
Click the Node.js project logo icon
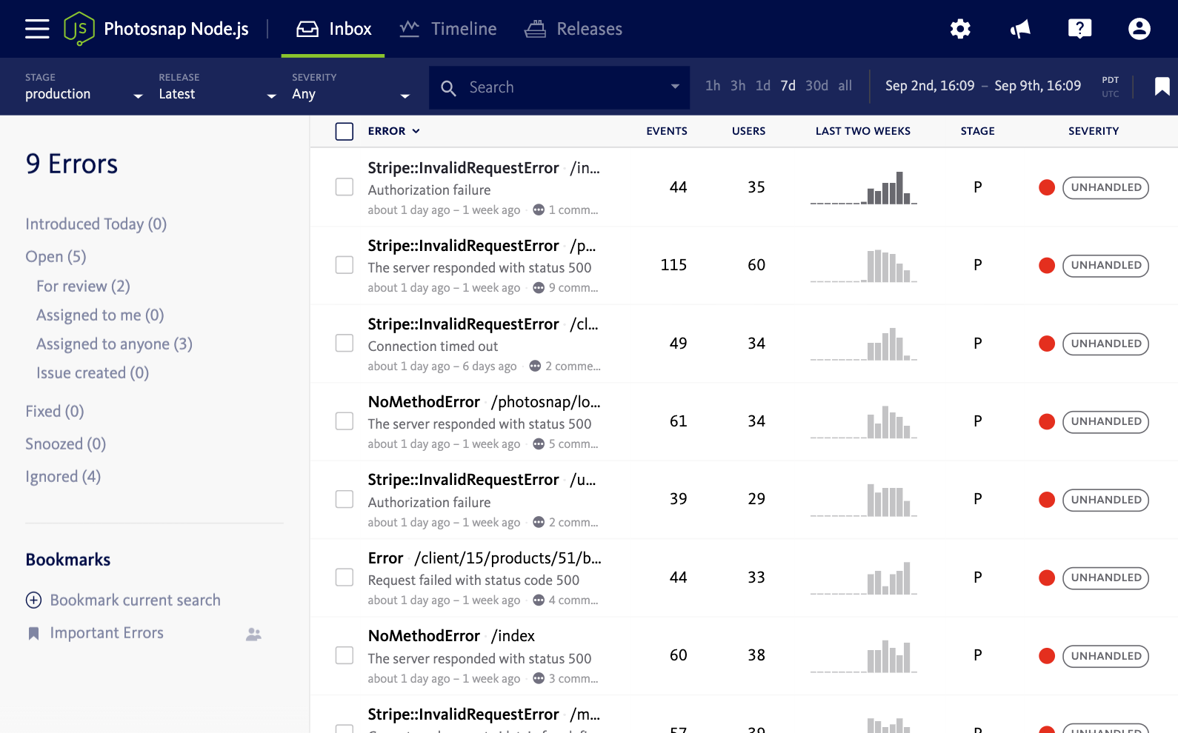click(79, 29)
